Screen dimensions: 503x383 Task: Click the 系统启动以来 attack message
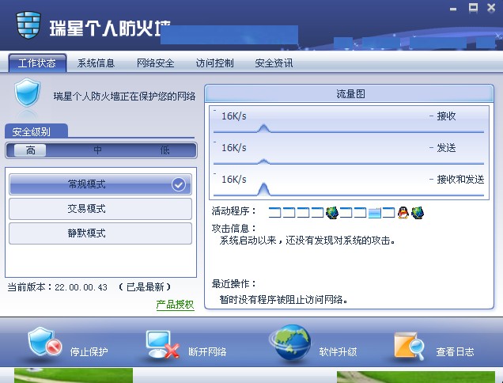pyautogui.click(x=308, y=240)
